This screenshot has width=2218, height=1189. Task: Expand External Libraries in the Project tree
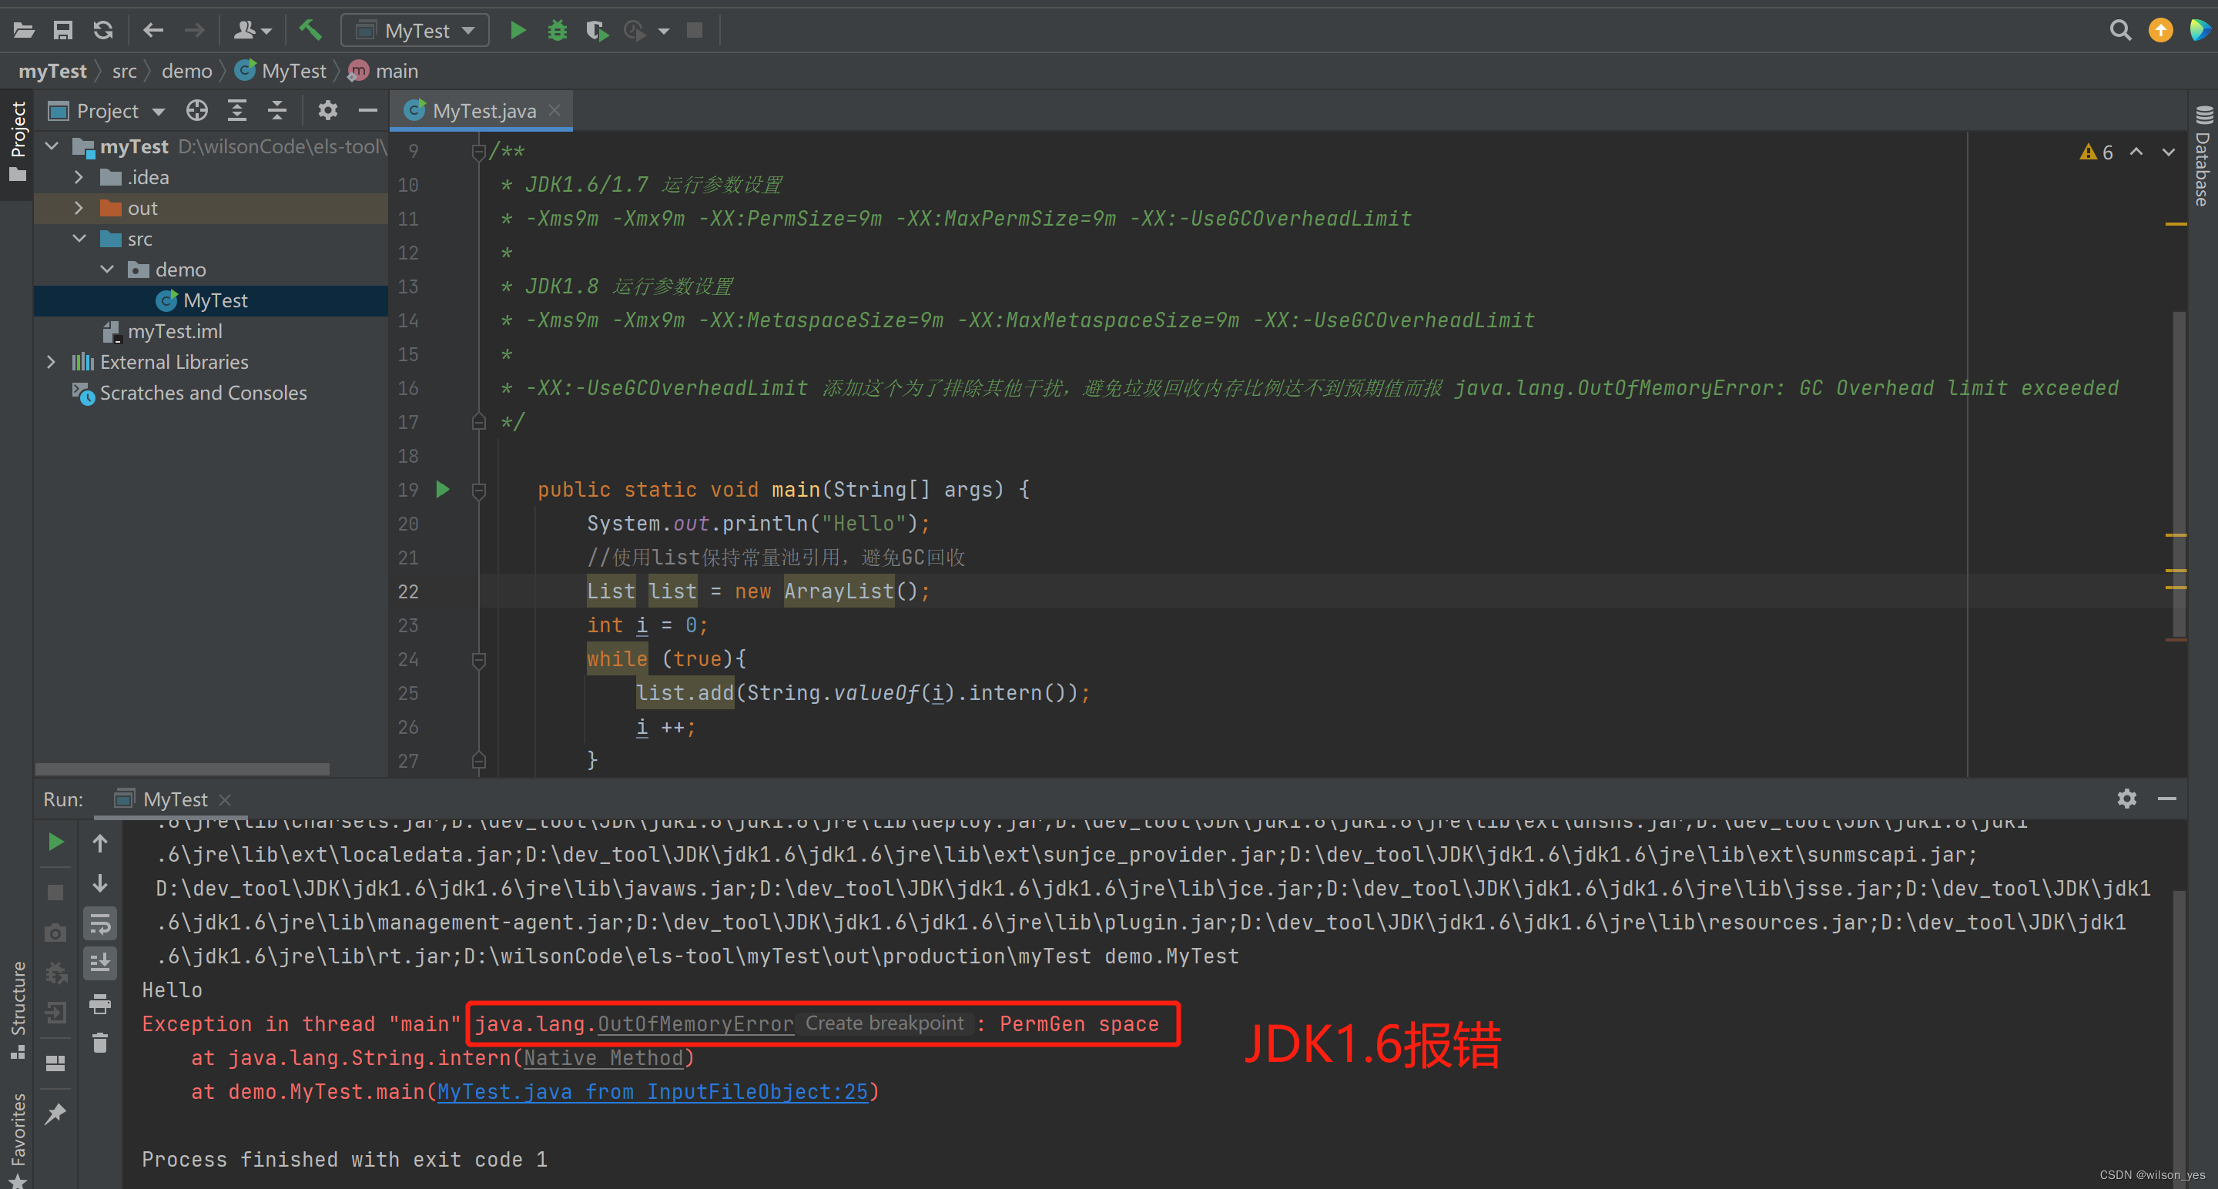(x=52, y=362)
